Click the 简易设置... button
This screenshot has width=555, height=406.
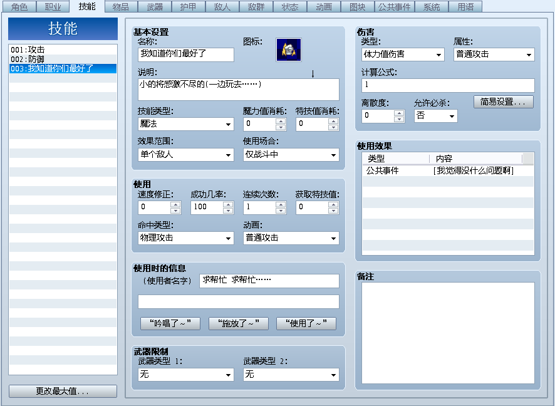[504, 102]
